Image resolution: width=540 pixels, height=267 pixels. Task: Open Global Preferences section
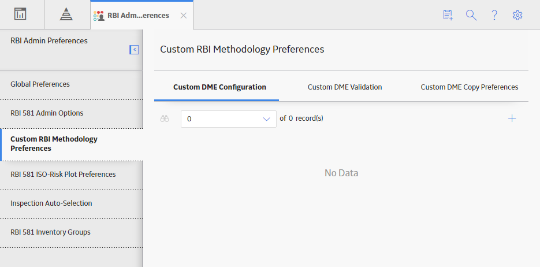pos(71,84)
